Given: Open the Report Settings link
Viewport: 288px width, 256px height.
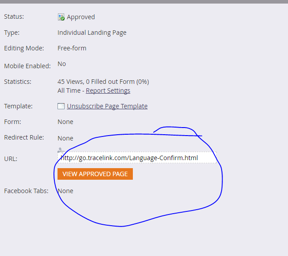Looking at the screenshot, I should pos(108,91).
